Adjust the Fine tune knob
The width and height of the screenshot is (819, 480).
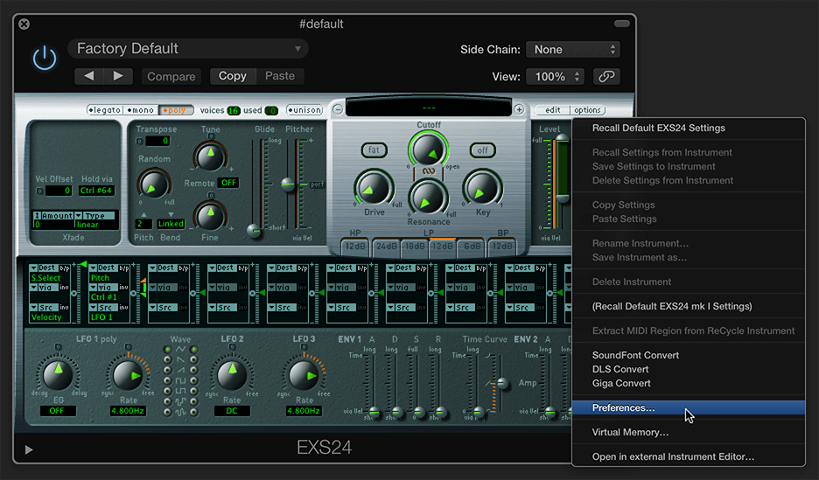(x=210, y=215)
